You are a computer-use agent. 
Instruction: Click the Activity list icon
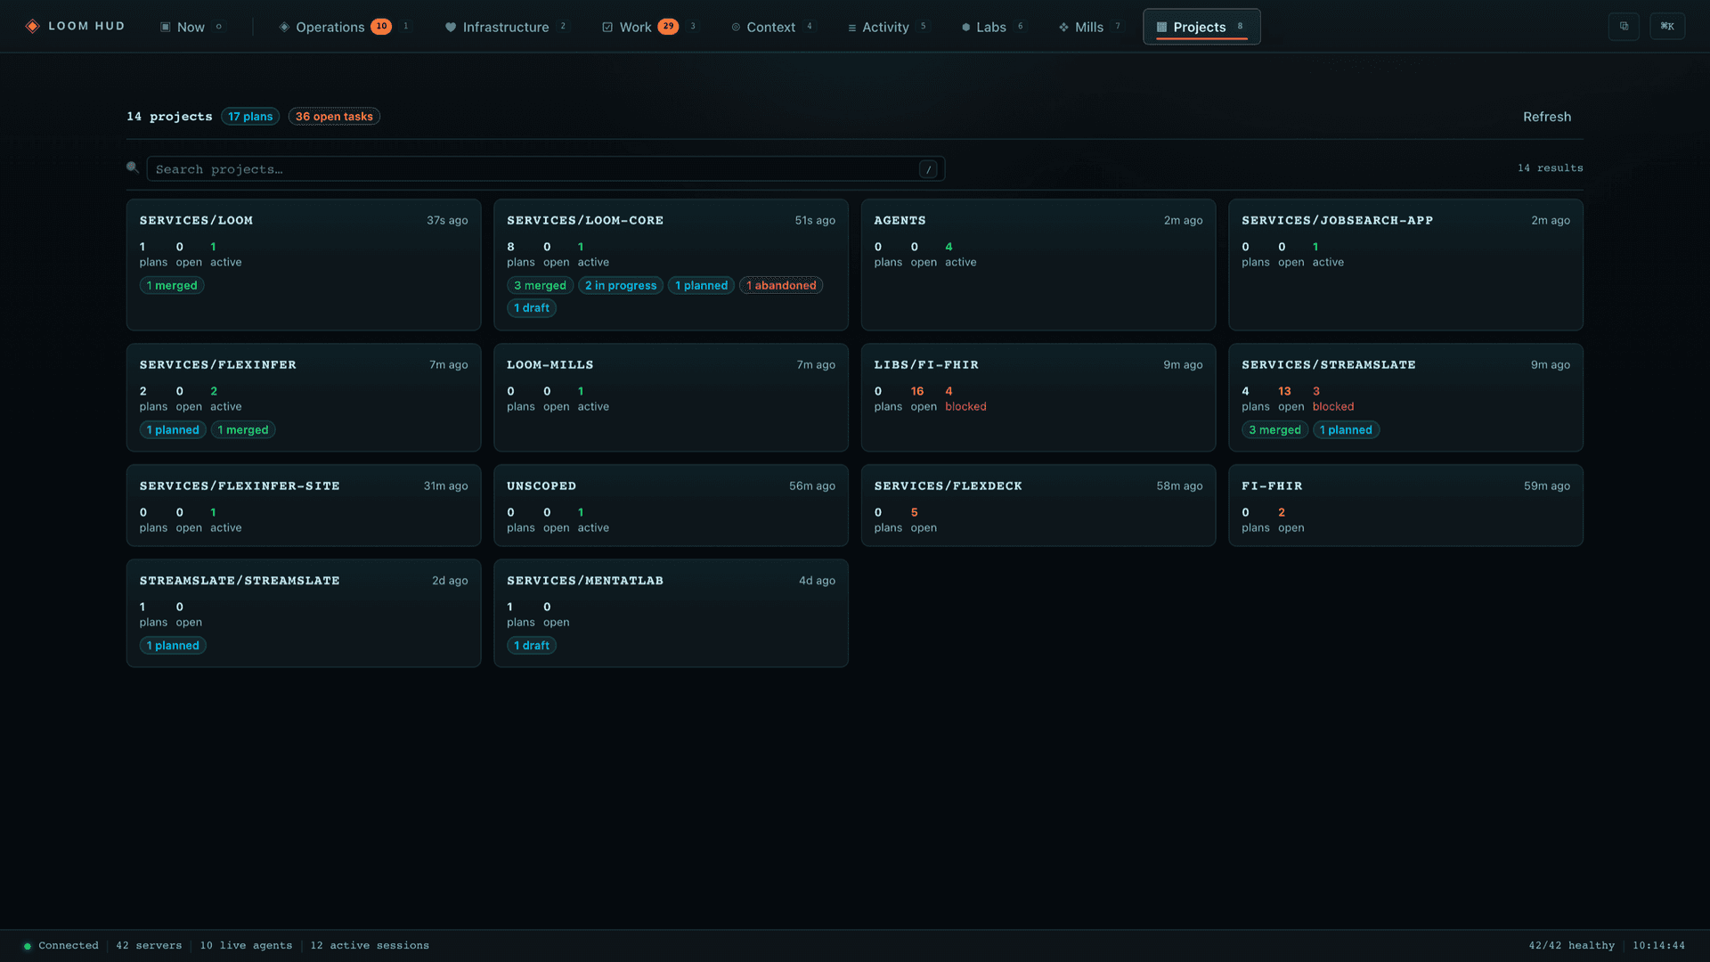pyautogui.click(x=852, y=28)
